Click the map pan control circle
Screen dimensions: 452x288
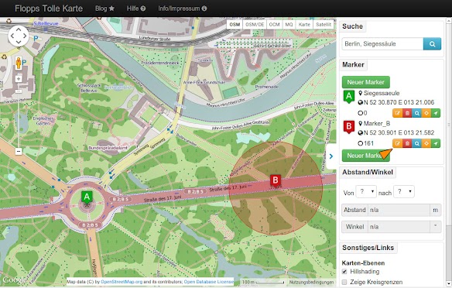click(x=19, y=36)
